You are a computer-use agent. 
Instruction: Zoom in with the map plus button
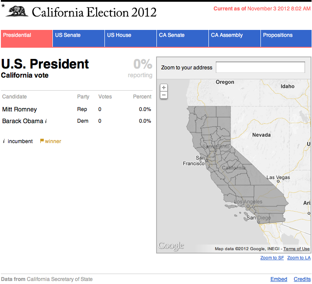pos(164,88)
